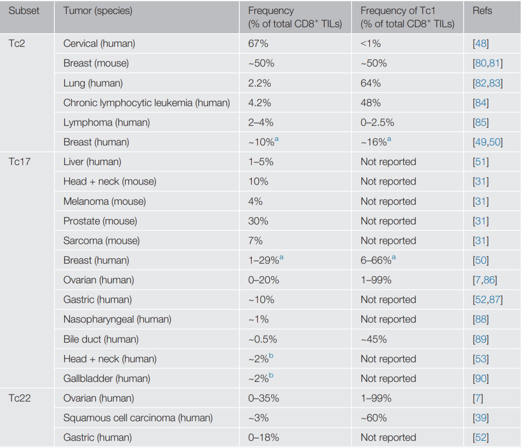Screen dimensions: 521x448
Task: Follow reference 31 for Sarcoma (mouse)
Action: pos(480,241)
